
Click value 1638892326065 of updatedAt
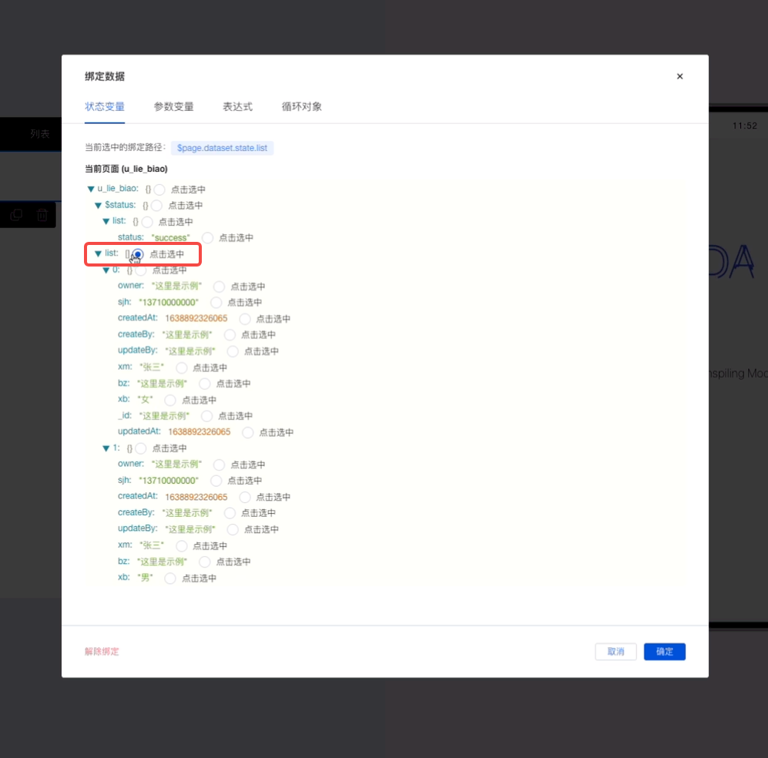click(200, 432)
